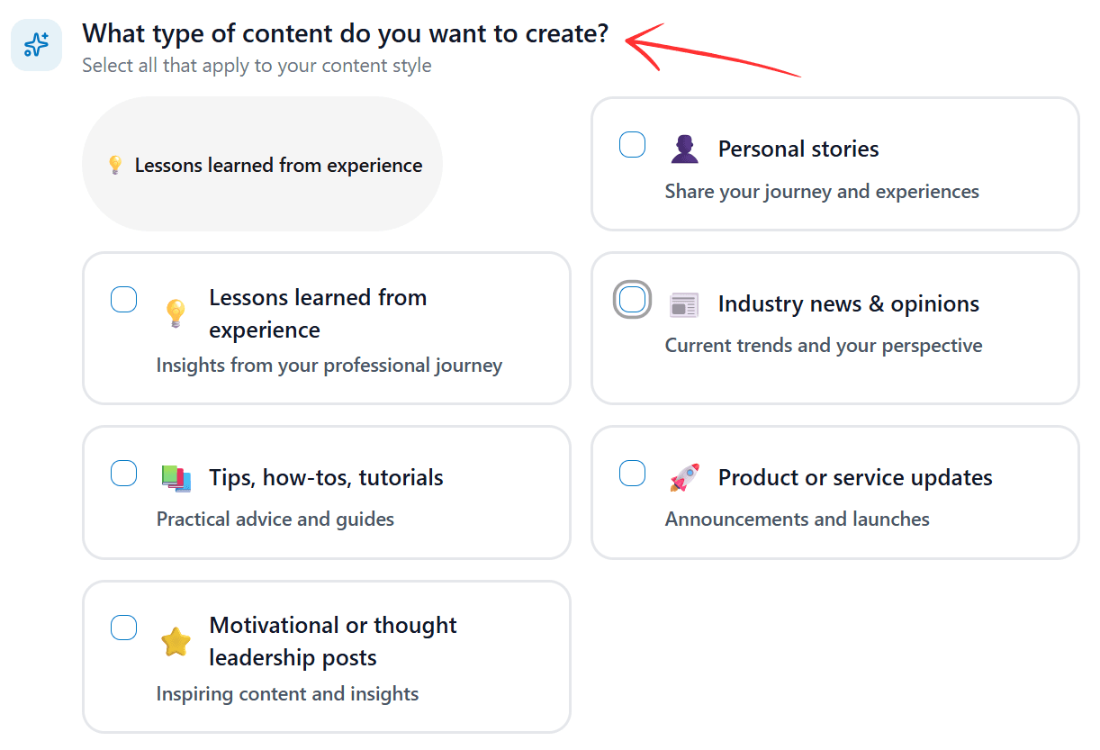Click the stacked cards icon for Tips, how-tos, tutorials

coord(176,477)
